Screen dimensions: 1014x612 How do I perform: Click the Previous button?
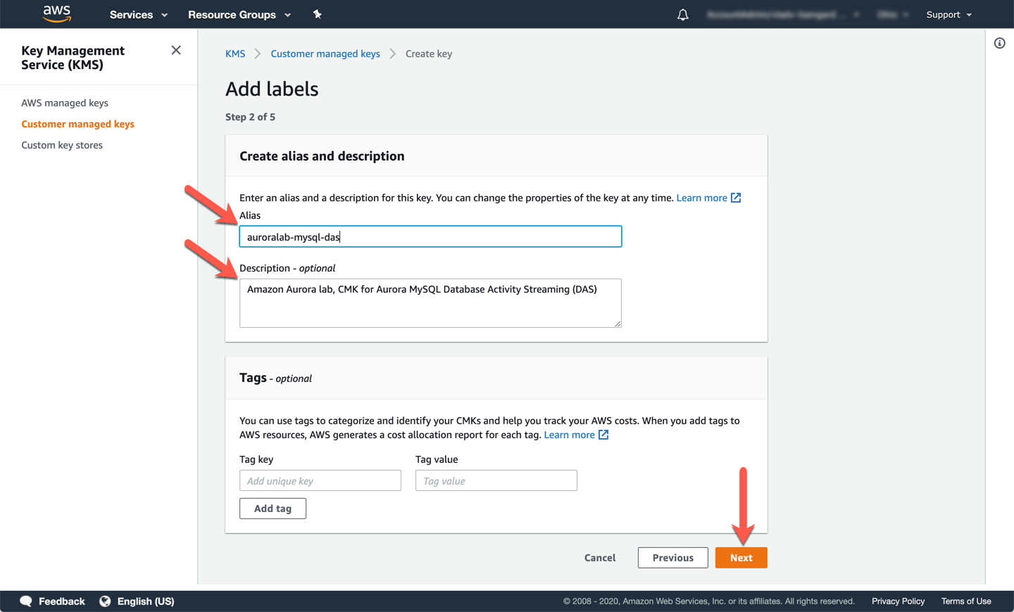[x=672, y=557]
